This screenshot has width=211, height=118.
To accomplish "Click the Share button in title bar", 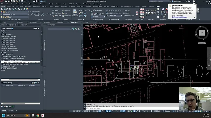I will pos(43,1).
